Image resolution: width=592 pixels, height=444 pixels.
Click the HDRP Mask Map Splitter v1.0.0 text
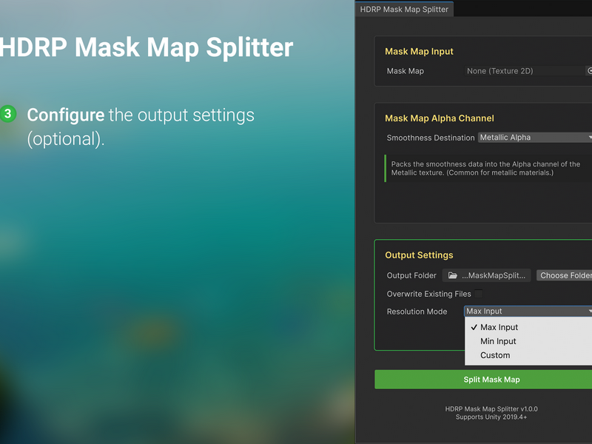[x=491, y=409]
